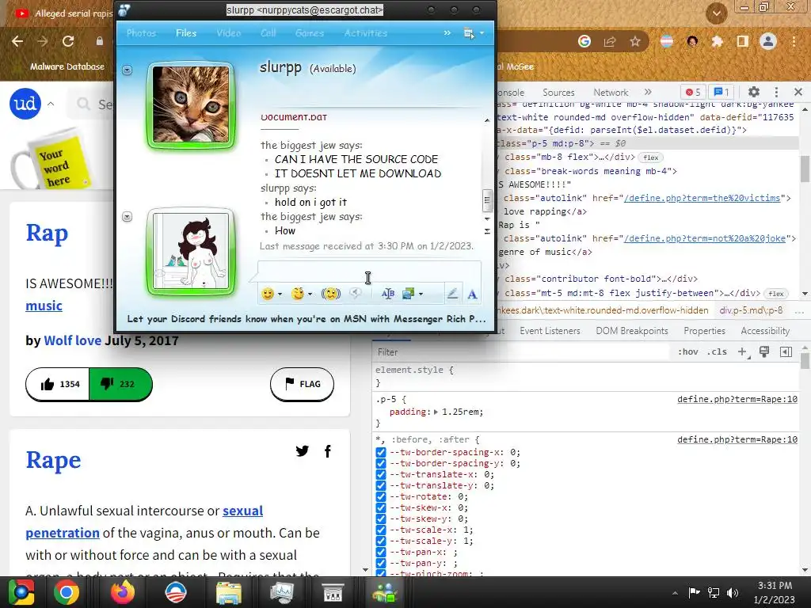Collapse slurpp's display picture arrow
Image resolution: width=811 pixels, height=608 pixels.
pyautogui.click(x=128, y=70)
